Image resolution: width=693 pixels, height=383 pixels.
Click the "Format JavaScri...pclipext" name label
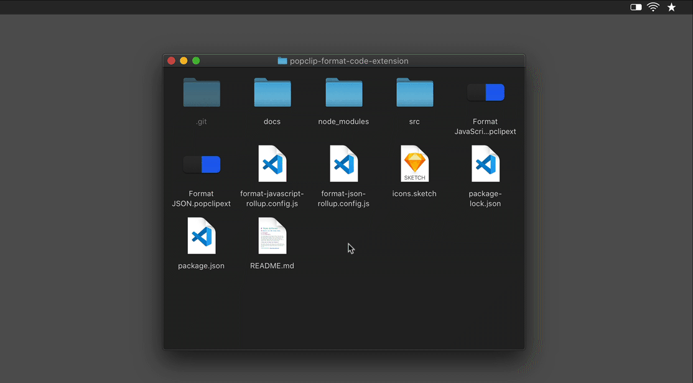click(485, 126)
